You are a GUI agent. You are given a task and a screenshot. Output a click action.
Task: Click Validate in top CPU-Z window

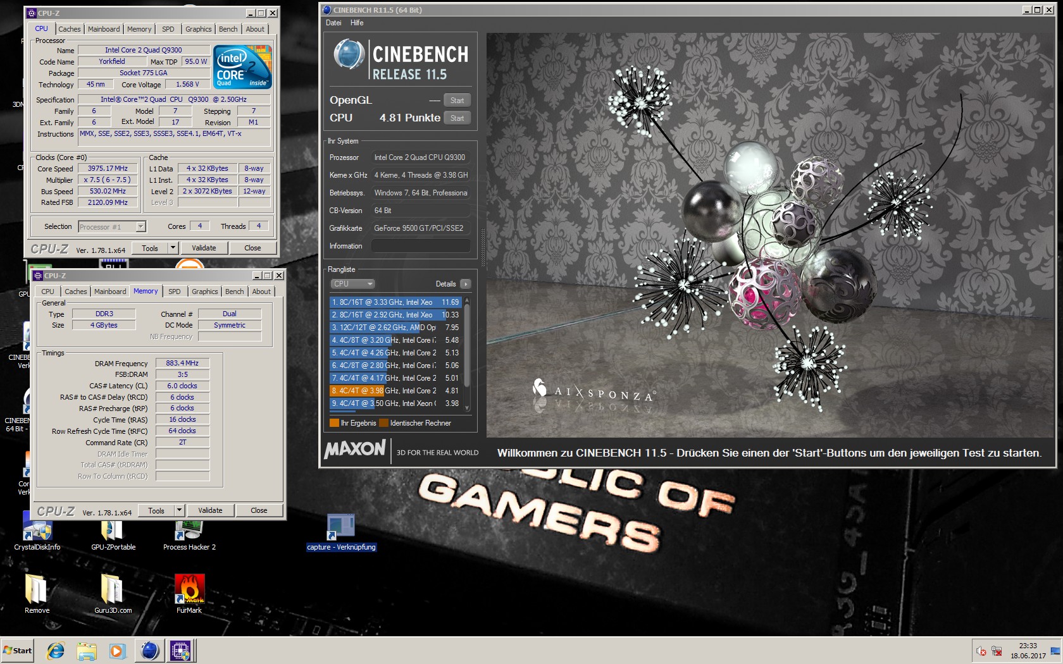point(204,248)
